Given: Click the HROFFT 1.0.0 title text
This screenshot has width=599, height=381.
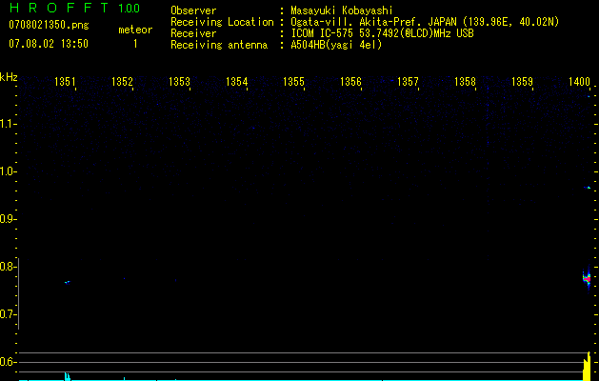Looking at the screenshot, I should pos(74,8).
